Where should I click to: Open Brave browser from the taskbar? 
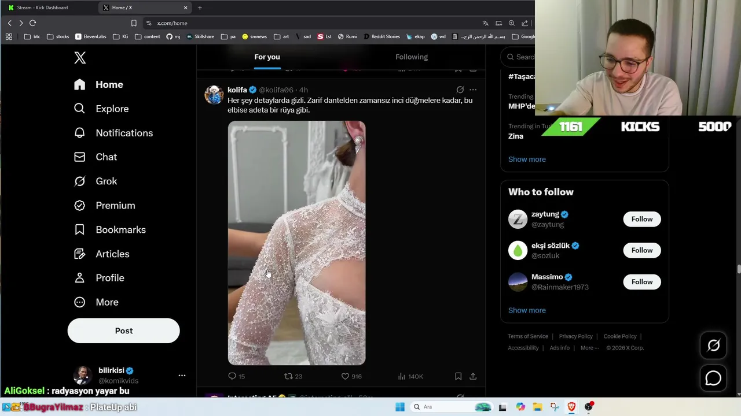(571, 407)
